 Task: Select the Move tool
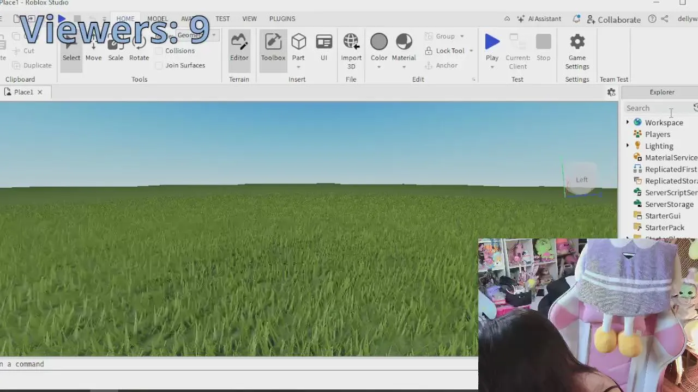tap(93, 49)
